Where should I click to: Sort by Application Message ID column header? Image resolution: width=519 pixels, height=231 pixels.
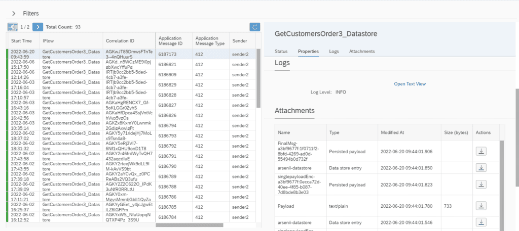pyautogui.click(x=174, y=41)
